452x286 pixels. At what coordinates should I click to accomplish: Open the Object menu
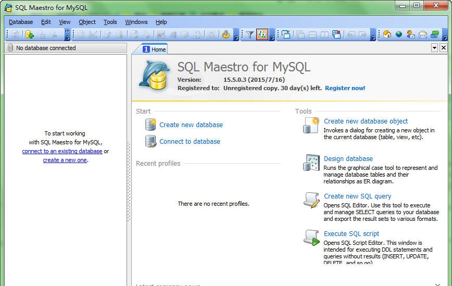(87, 22)
